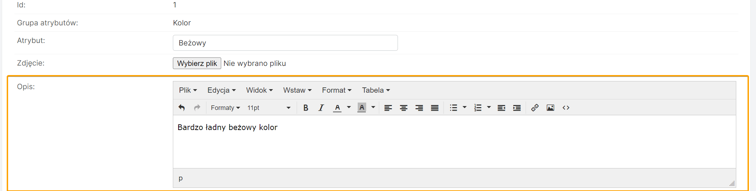
Task: Align text to the left
Action: coord(388,108)
